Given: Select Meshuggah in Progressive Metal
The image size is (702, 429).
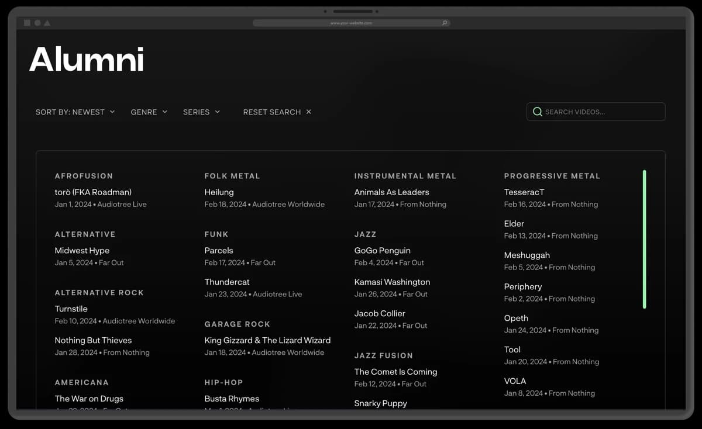Looking at the screenshot, I should point(526,255).
